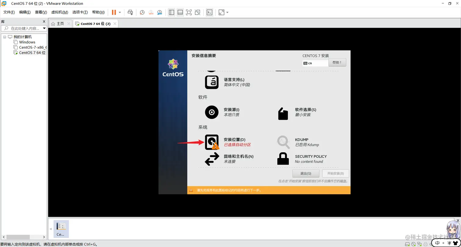Toggle the 中 input method language indicator
461x247 pixels.
pyautogui.click(x=437, y=243)
